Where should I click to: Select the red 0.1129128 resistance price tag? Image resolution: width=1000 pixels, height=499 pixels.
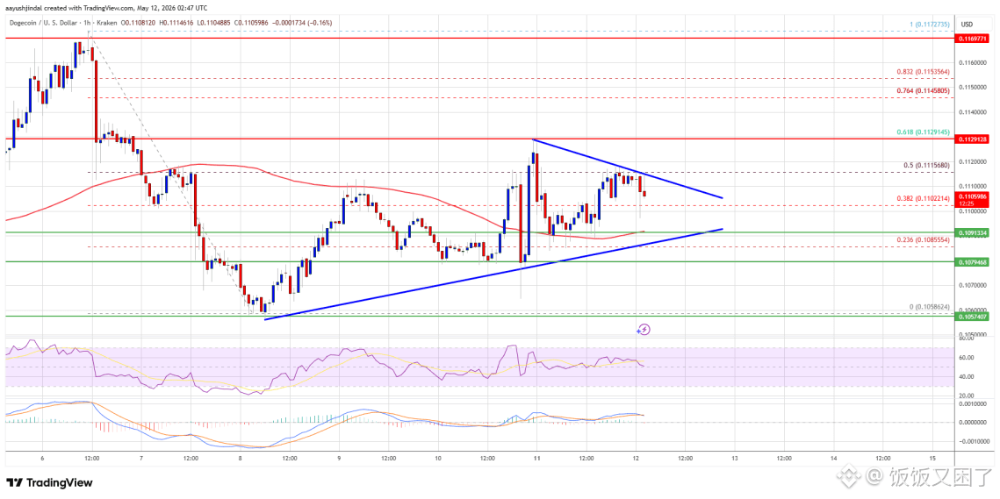971,138
